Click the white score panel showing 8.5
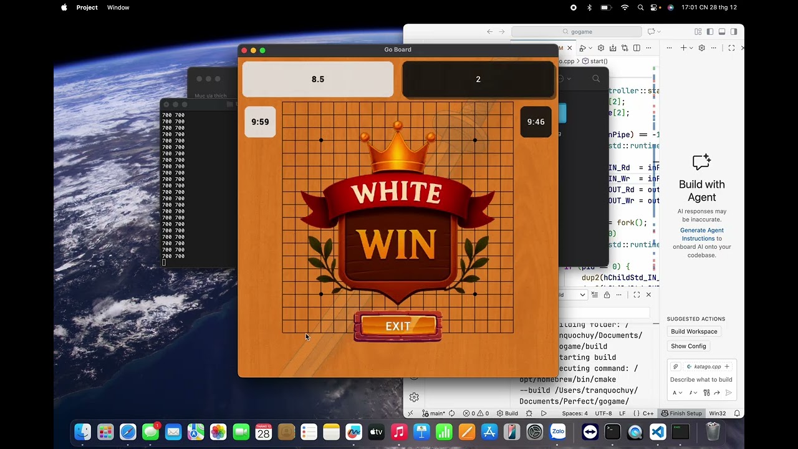Viewport: 798px width, 449px height. 318,79
